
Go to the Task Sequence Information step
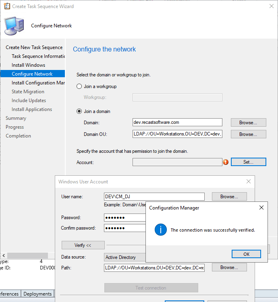(38, 56)
